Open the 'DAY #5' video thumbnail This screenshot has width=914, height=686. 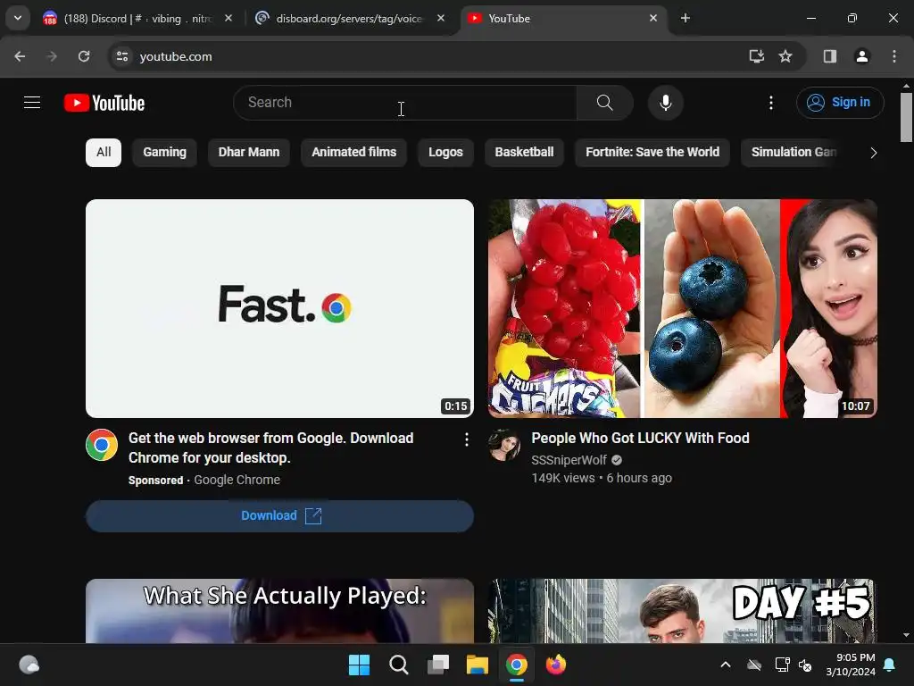point(683,611)
